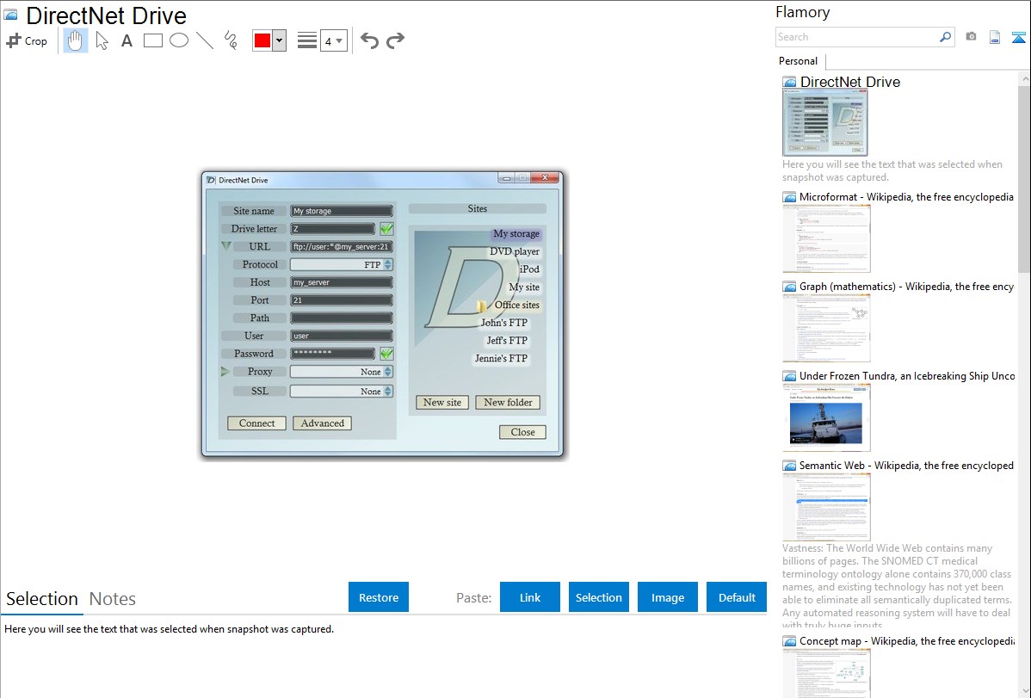Click the New site button

tap(441, 402)
